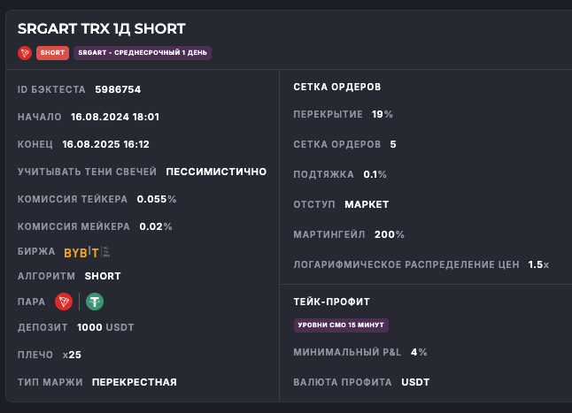The width and height of the screenshot is (572, 413).
Task: Select the end date 16.08.2025 16:12
Action: [x=106, y=144]
